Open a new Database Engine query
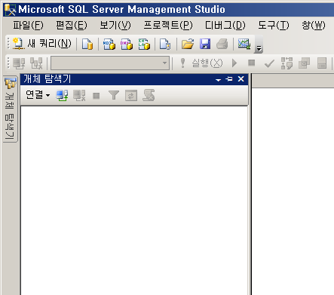Viewport: 334px width, 295px height. (x=87, y=44)
